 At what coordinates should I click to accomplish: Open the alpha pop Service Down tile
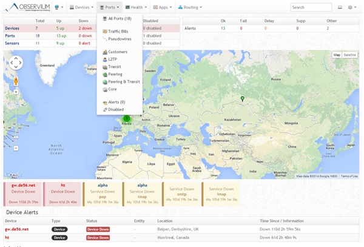(x=102, y=194)
